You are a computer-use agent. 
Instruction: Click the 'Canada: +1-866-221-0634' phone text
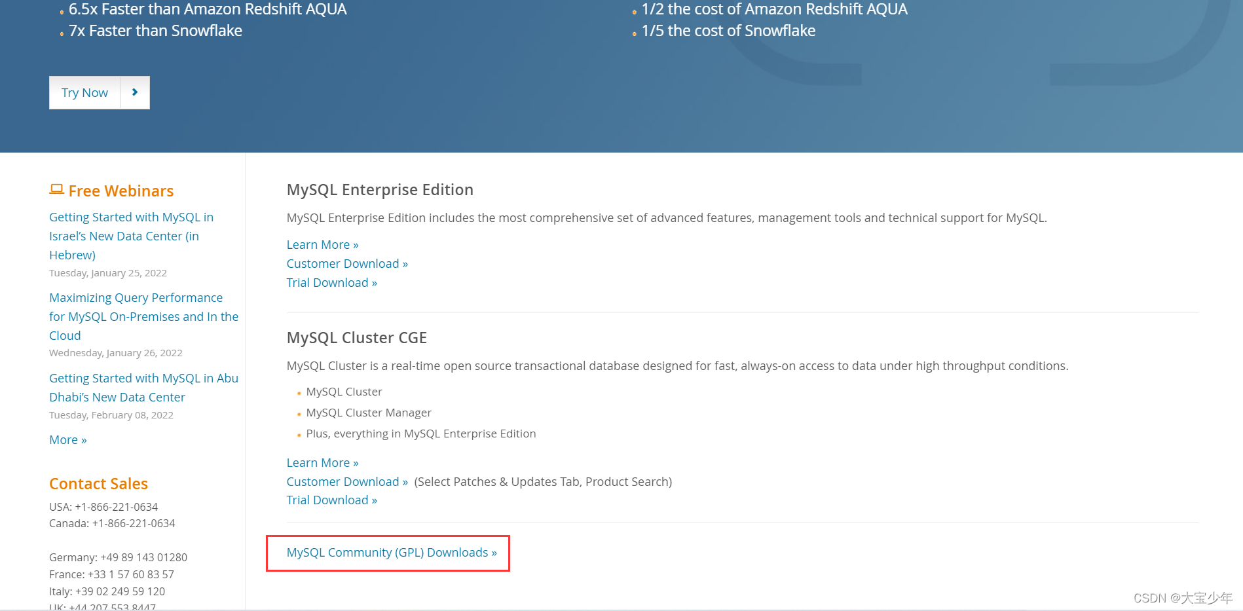(x=112, y=523)
